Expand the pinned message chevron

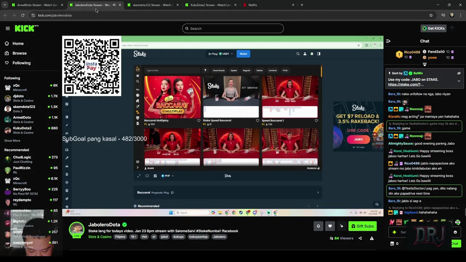coord(459,81)
